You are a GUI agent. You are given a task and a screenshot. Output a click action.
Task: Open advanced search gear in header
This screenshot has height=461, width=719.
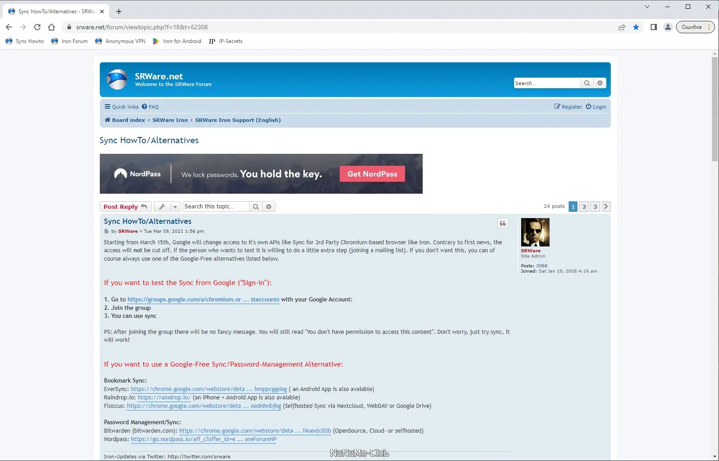[x=600, y=83]
